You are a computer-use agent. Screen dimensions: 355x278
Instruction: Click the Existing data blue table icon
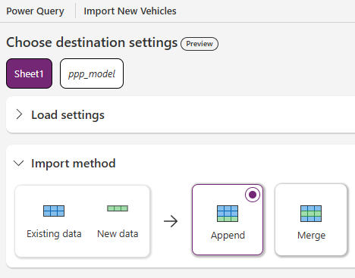(x=54, y=211)
